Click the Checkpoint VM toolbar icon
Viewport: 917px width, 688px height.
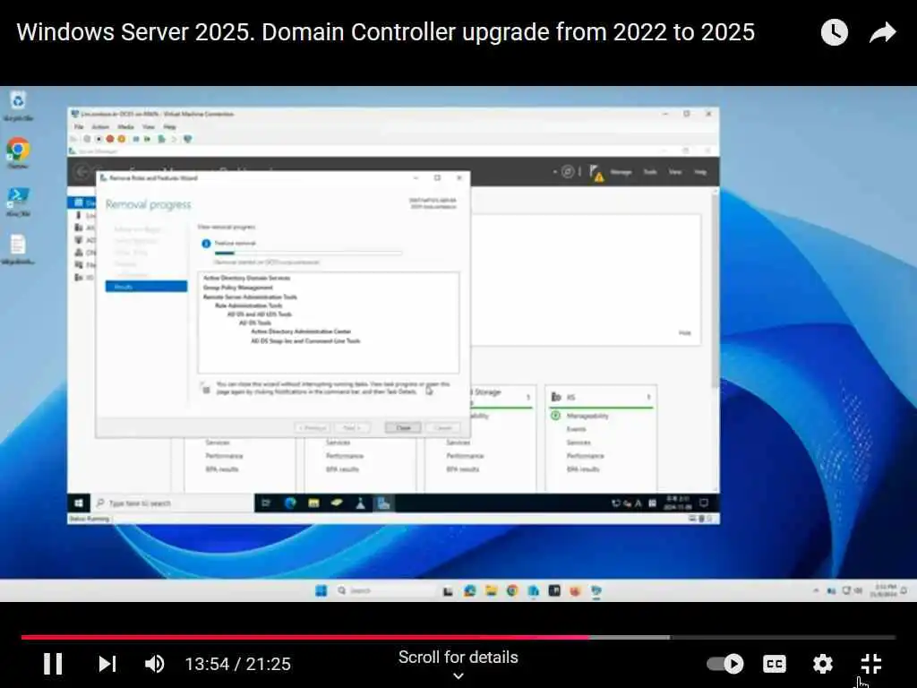coord(161,139)
